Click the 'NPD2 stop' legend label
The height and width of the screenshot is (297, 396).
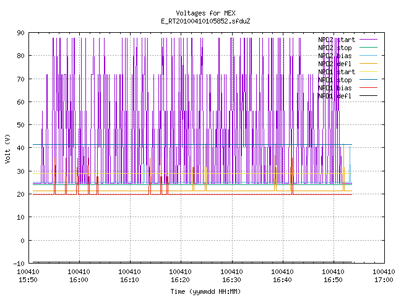pyautogui.click(x=335, y=48)
